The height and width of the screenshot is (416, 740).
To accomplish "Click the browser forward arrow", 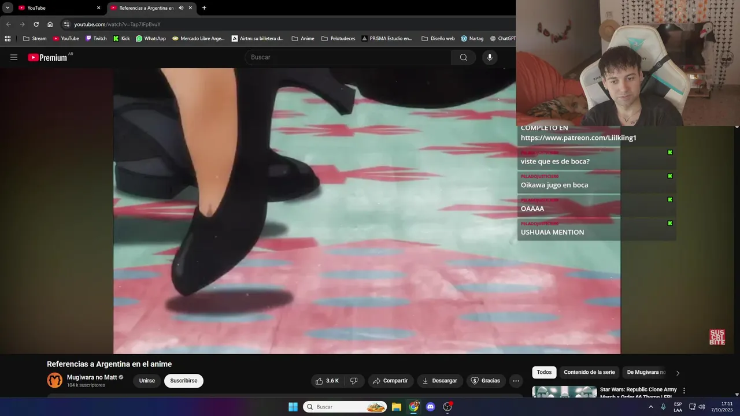I will [22, 24].
